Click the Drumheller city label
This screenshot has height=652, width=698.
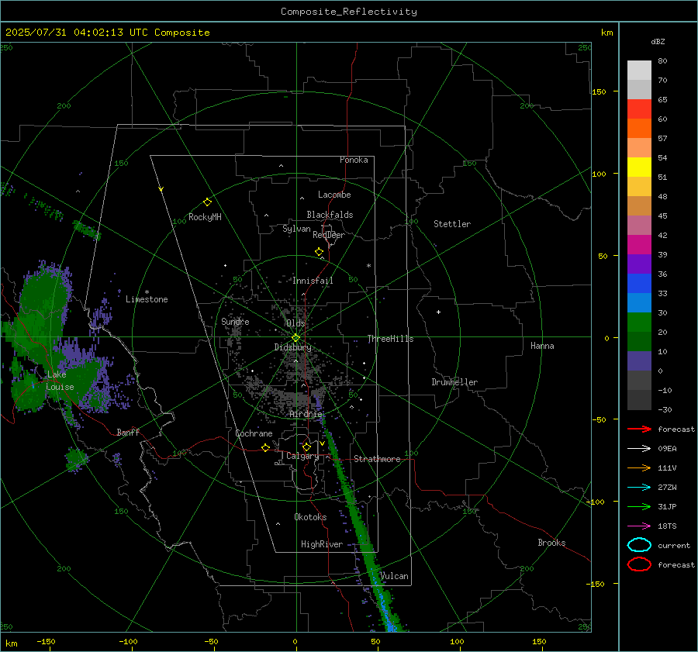(x=454, y=382)
